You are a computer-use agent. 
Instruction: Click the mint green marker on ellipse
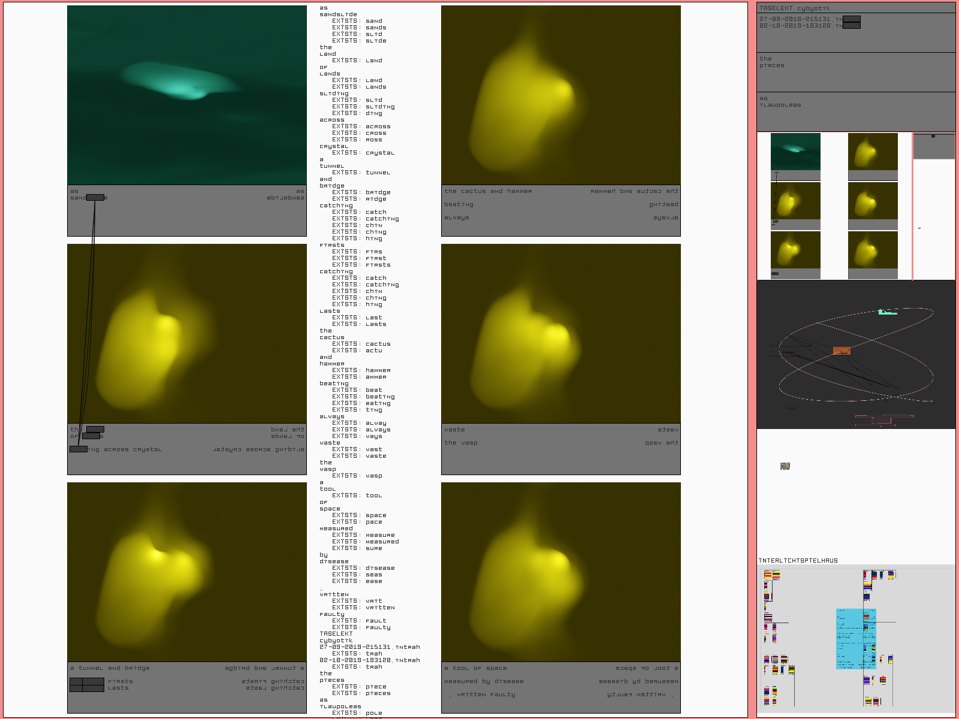coord(887,312)
